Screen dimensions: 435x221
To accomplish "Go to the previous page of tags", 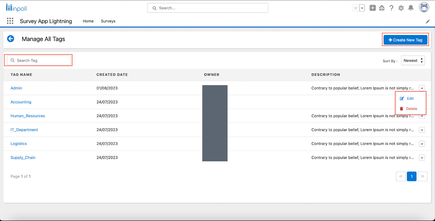I will point(401,176).
